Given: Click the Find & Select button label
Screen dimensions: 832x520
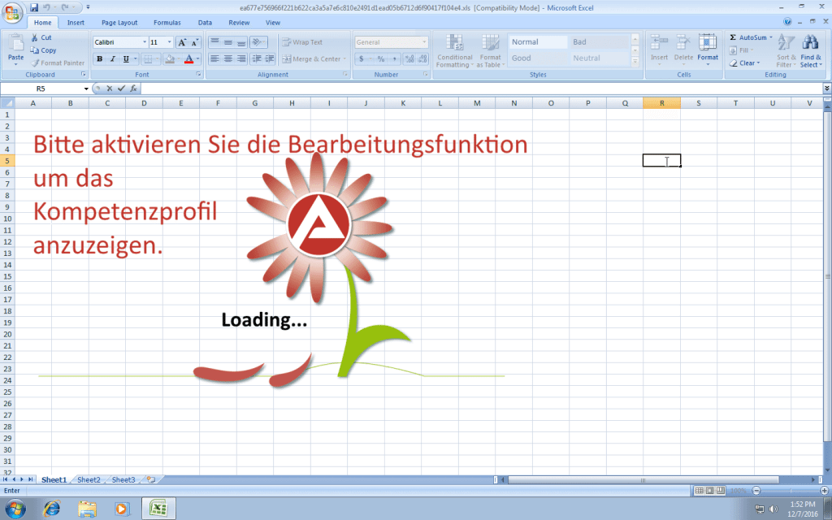Looking at the screenshot, I should pyautogui.click(x=811, y=61).
